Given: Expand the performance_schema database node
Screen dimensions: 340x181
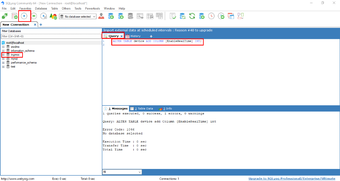Looking at the screenshot, I should coord(3,63).
